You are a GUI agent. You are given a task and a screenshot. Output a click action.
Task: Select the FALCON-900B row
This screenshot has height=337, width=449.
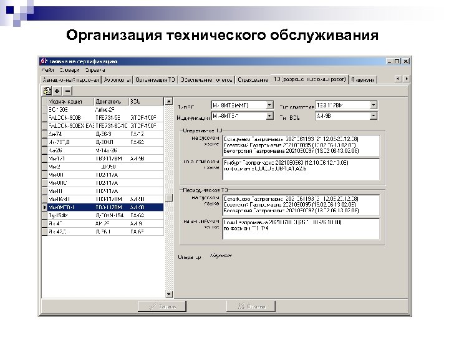(x=103, y=118)
